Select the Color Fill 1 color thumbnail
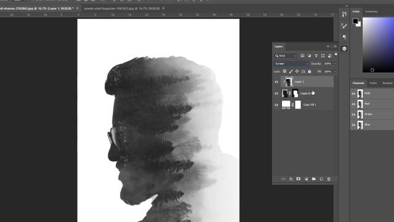The image size is (394, 222). pyautogui.click(x=286, y=105)
